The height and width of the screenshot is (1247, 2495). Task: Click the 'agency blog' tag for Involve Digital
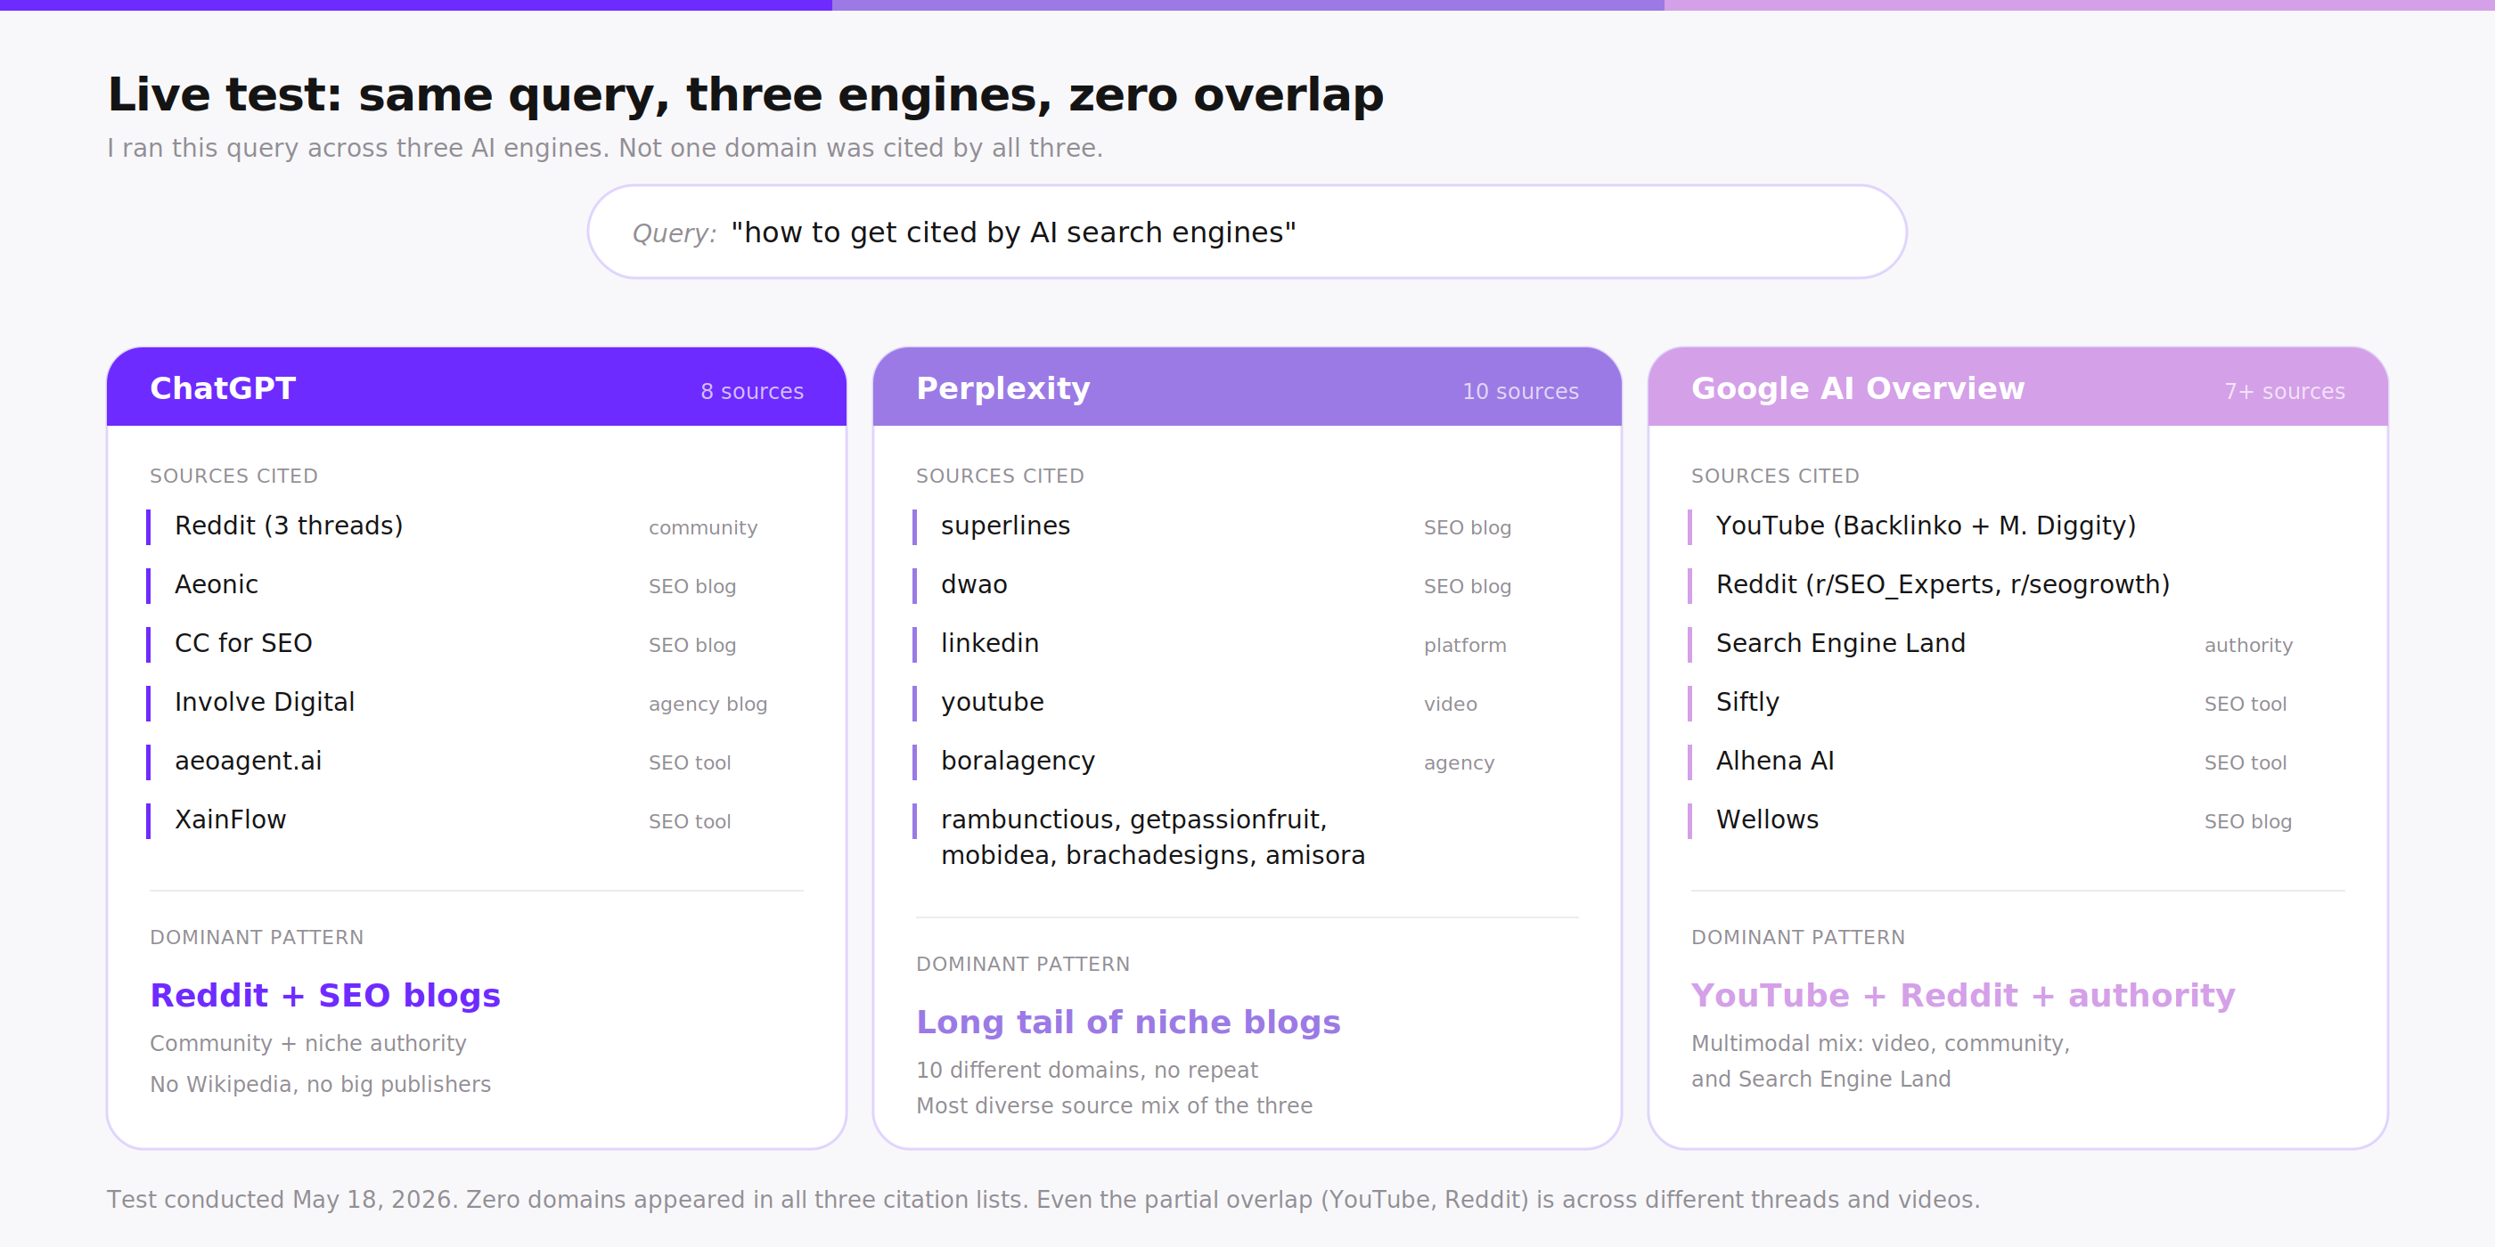point(707,704)
